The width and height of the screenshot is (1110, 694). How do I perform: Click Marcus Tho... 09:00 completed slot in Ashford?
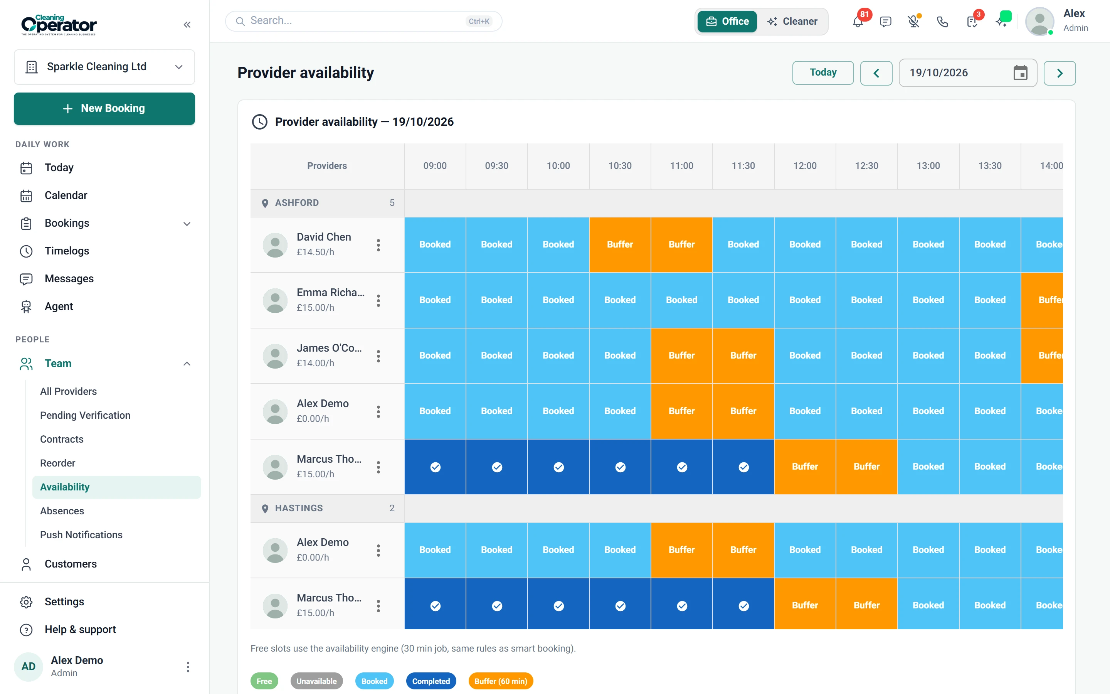[x=435, y=467]
